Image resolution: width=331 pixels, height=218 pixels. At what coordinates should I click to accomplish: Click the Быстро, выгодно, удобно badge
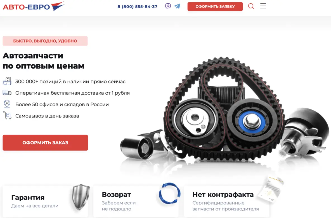[x=45, y=41]
